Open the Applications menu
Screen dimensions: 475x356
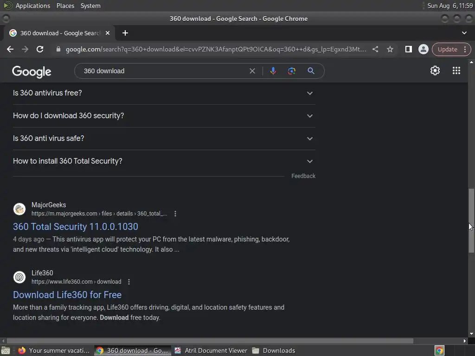(x=33, y=6)
